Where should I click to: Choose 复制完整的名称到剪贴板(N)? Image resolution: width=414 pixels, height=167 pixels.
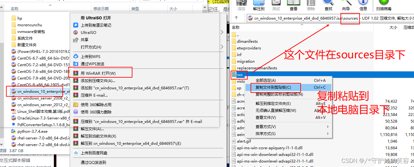(x=279, y=94)
